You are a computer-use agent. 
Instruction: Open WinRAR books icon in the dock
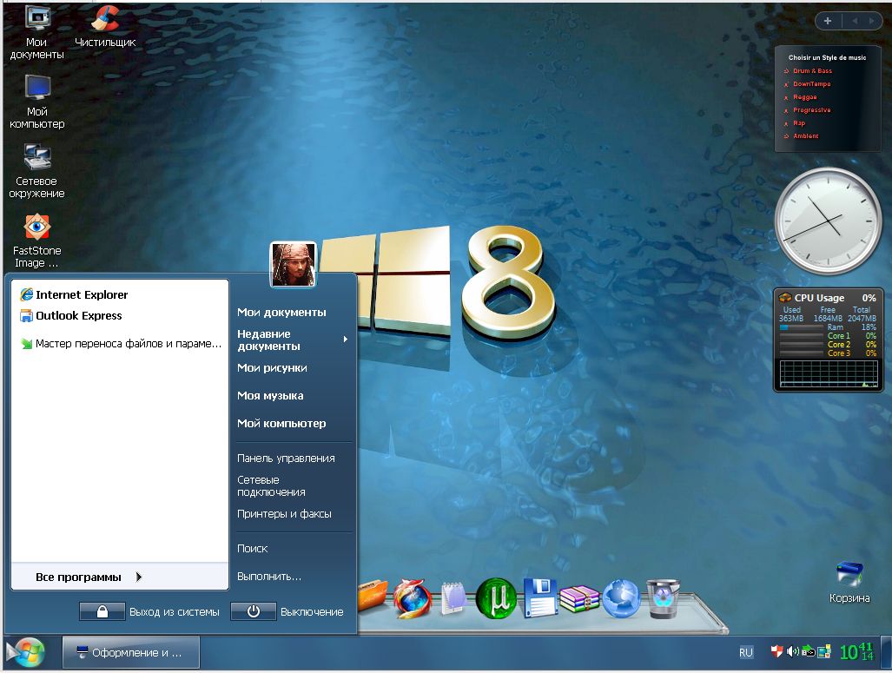(x=579, y=598)
